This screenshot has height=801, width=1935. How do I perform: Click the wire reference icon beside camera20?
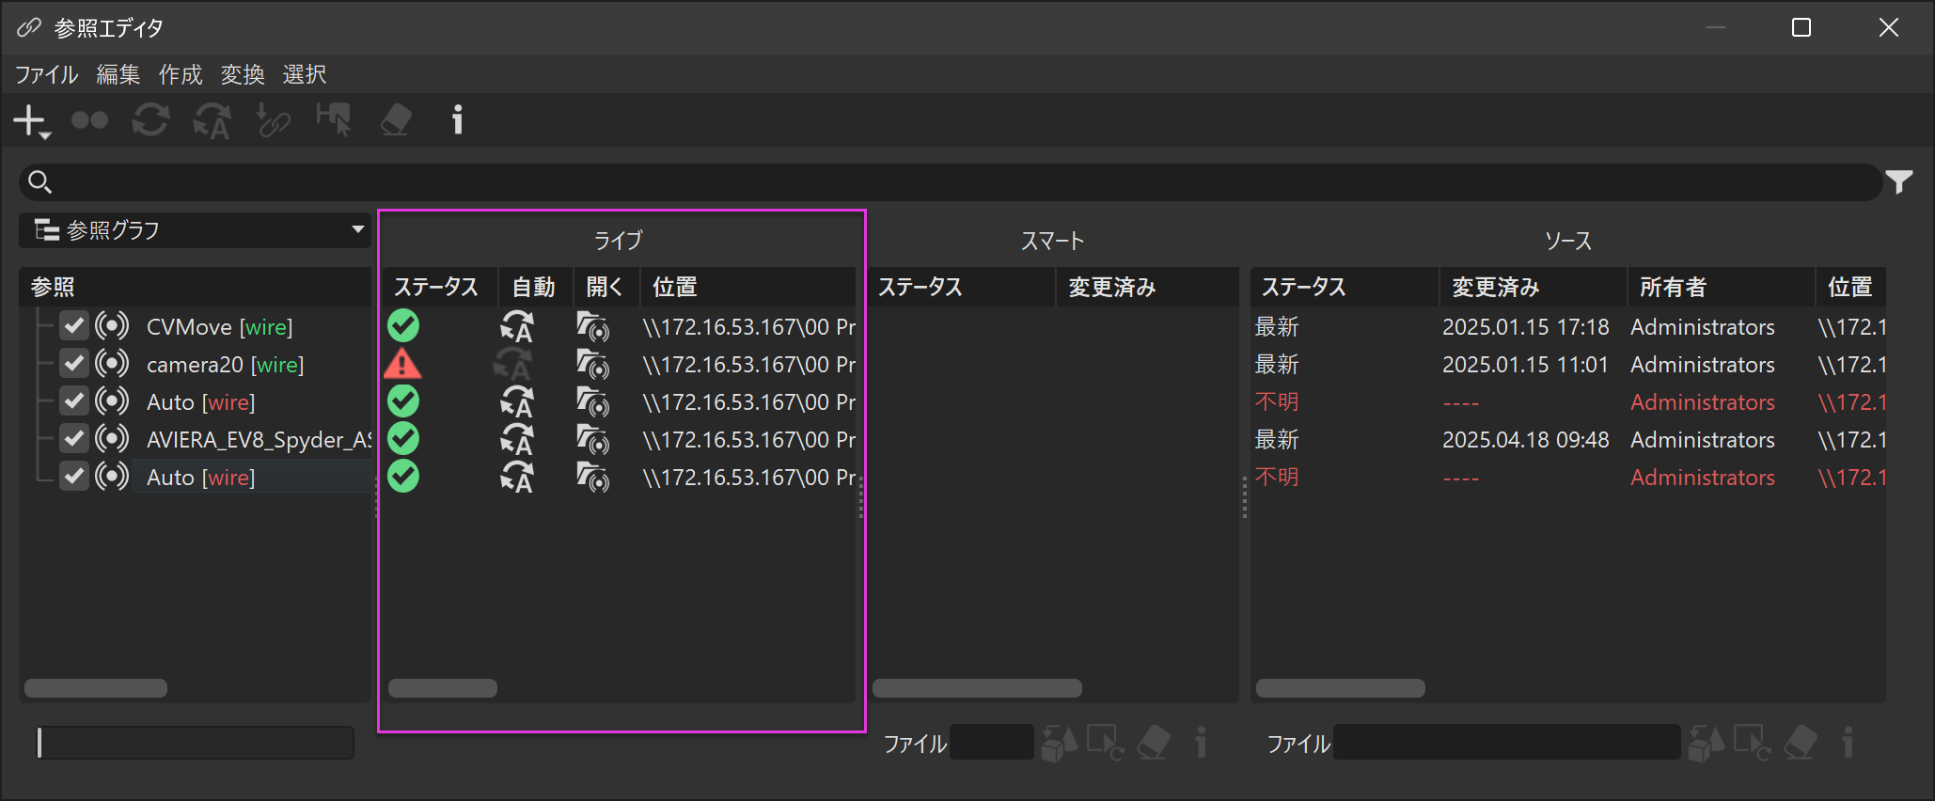pyautogui.click(x=112, y=364)
